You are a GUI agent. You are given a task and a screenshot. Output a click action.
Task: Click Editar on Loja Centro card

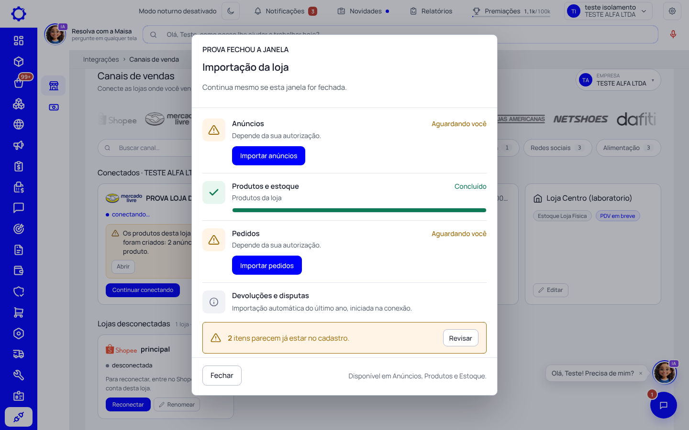coord(551,290)
